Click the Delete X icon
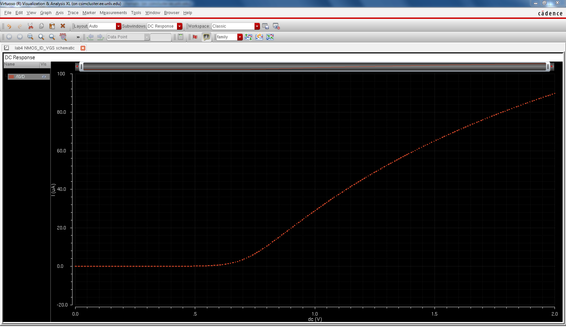 [x=63, y=26]
